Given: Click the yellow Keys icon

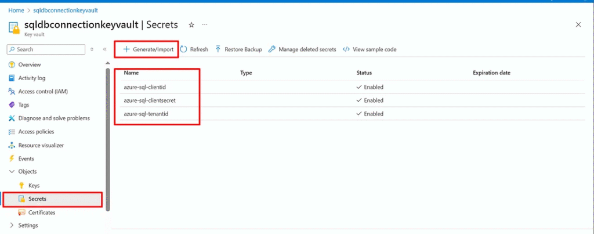Looking at the screenshot, I should click(21, 185).
